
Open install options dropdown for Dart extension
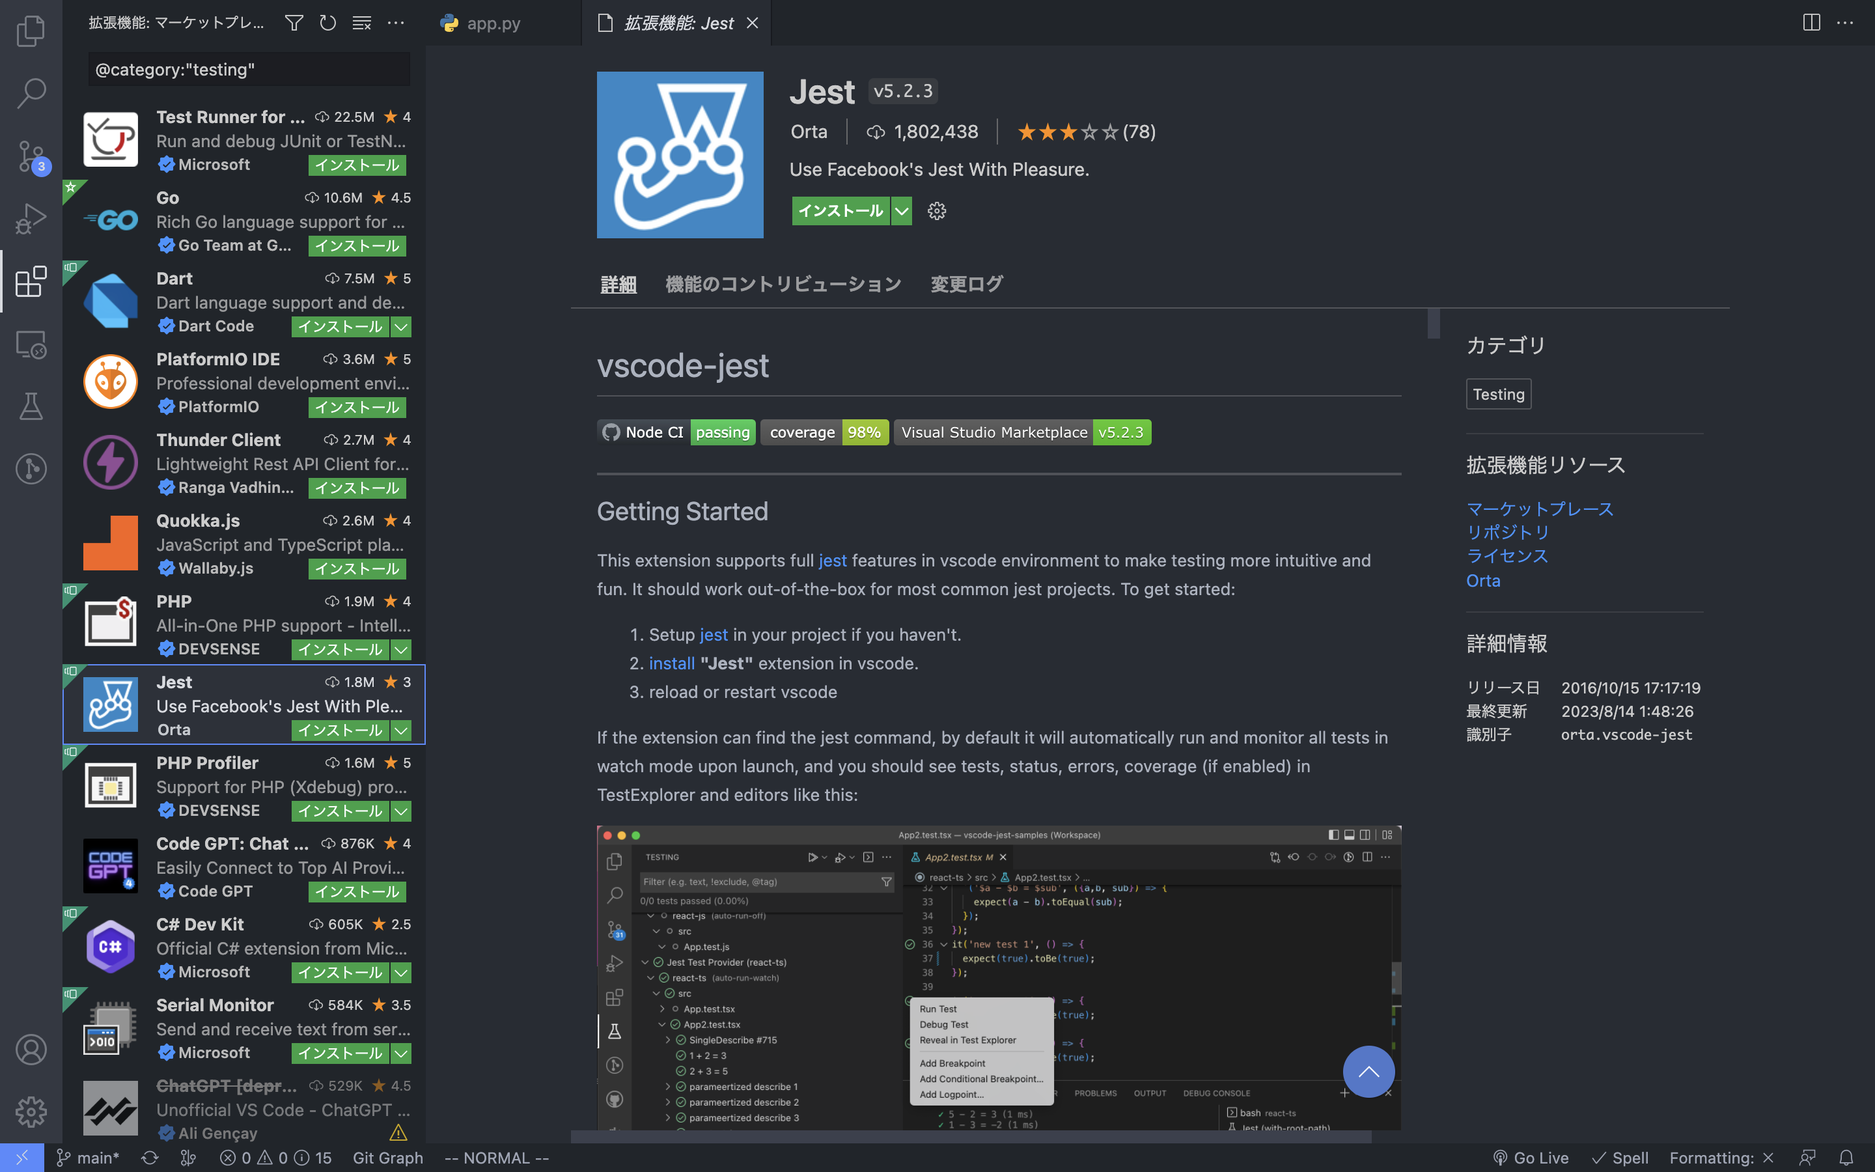400,326
